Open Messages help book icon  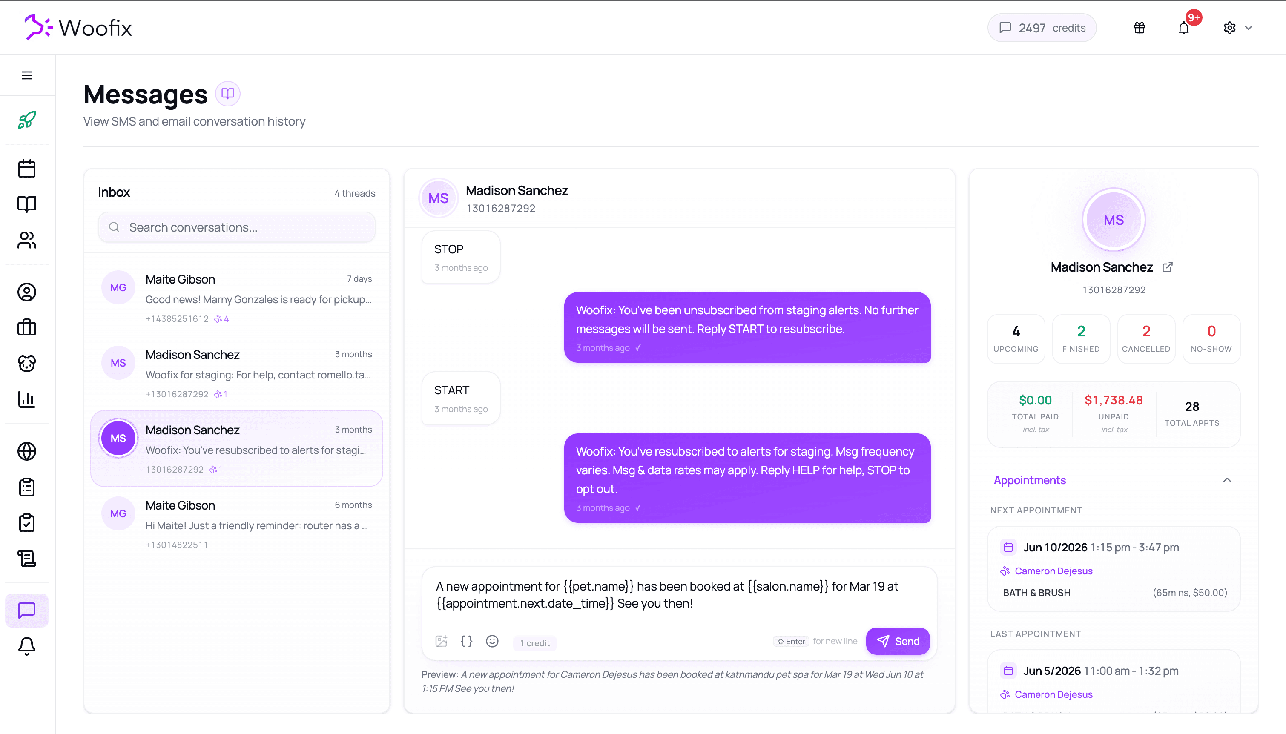click(228, 94)
